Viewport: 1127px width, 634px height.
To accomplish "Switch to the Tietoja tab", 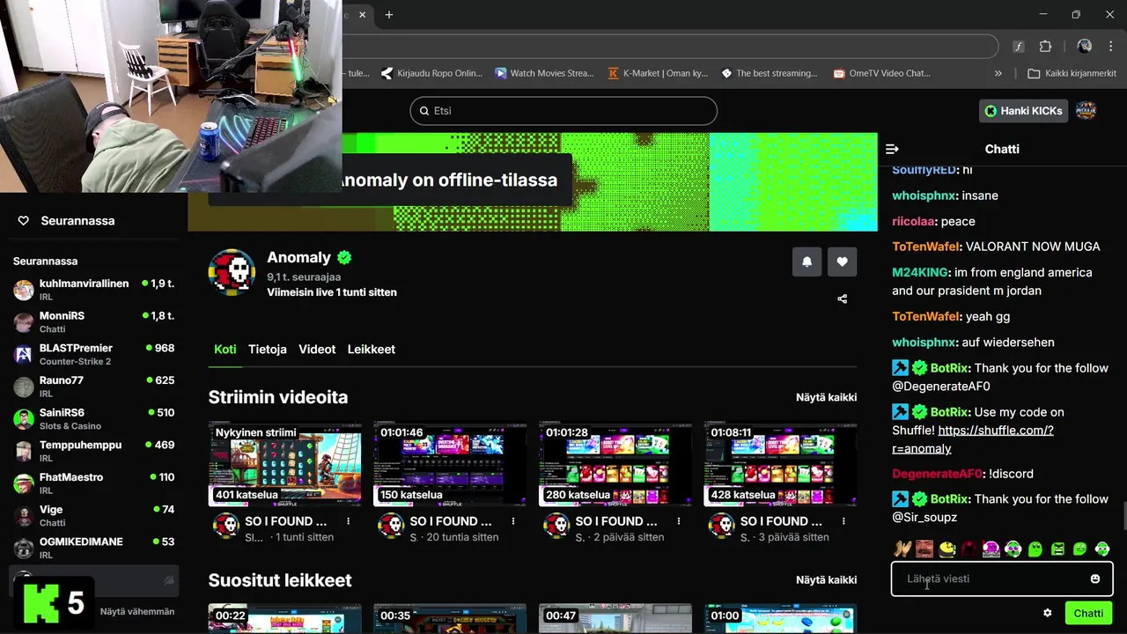I will tap(268, 350).
